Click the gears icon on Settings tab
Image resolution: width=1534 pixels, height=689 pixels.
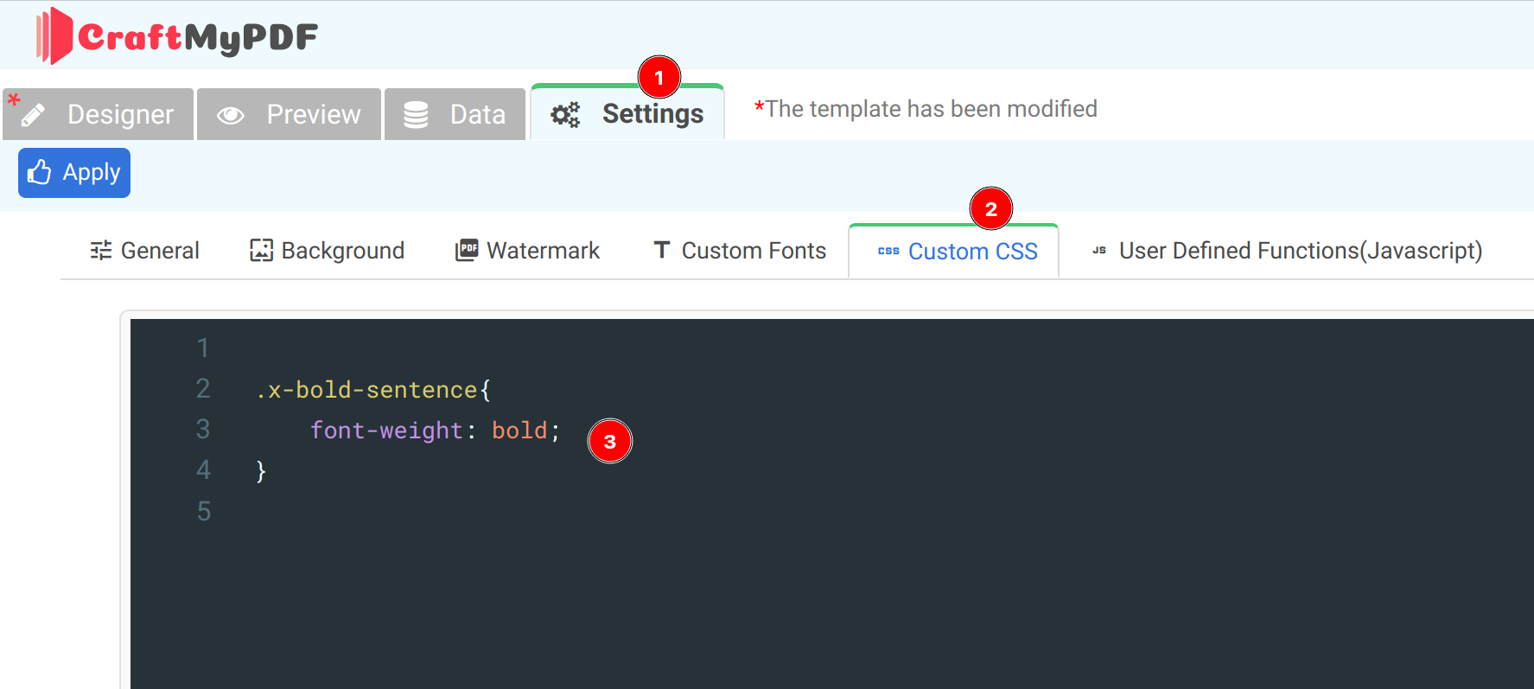[x=565, y=115]
